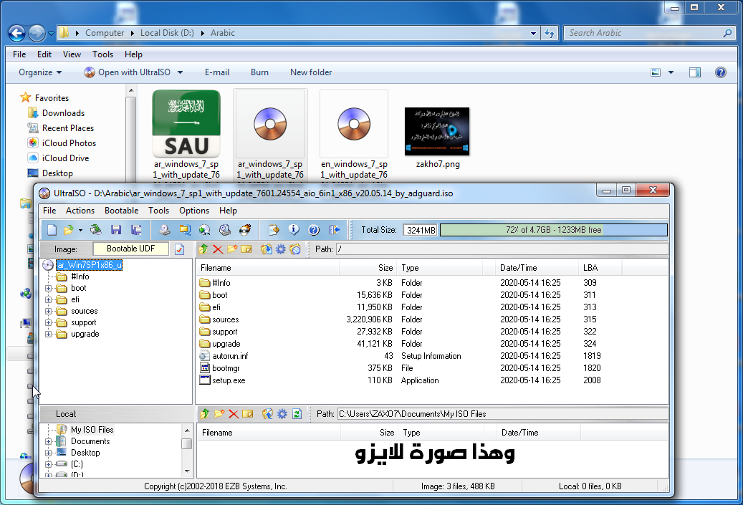Open the UltraISO Tools menu
Screen dimensions: 743x505
tap(158, 211)
